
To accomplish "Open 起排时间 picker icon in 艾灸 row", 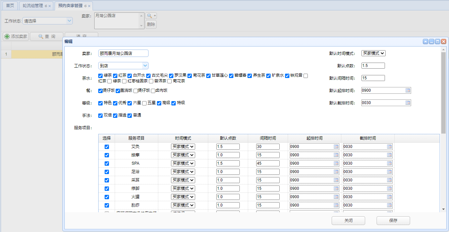I will tap(336, 147).
